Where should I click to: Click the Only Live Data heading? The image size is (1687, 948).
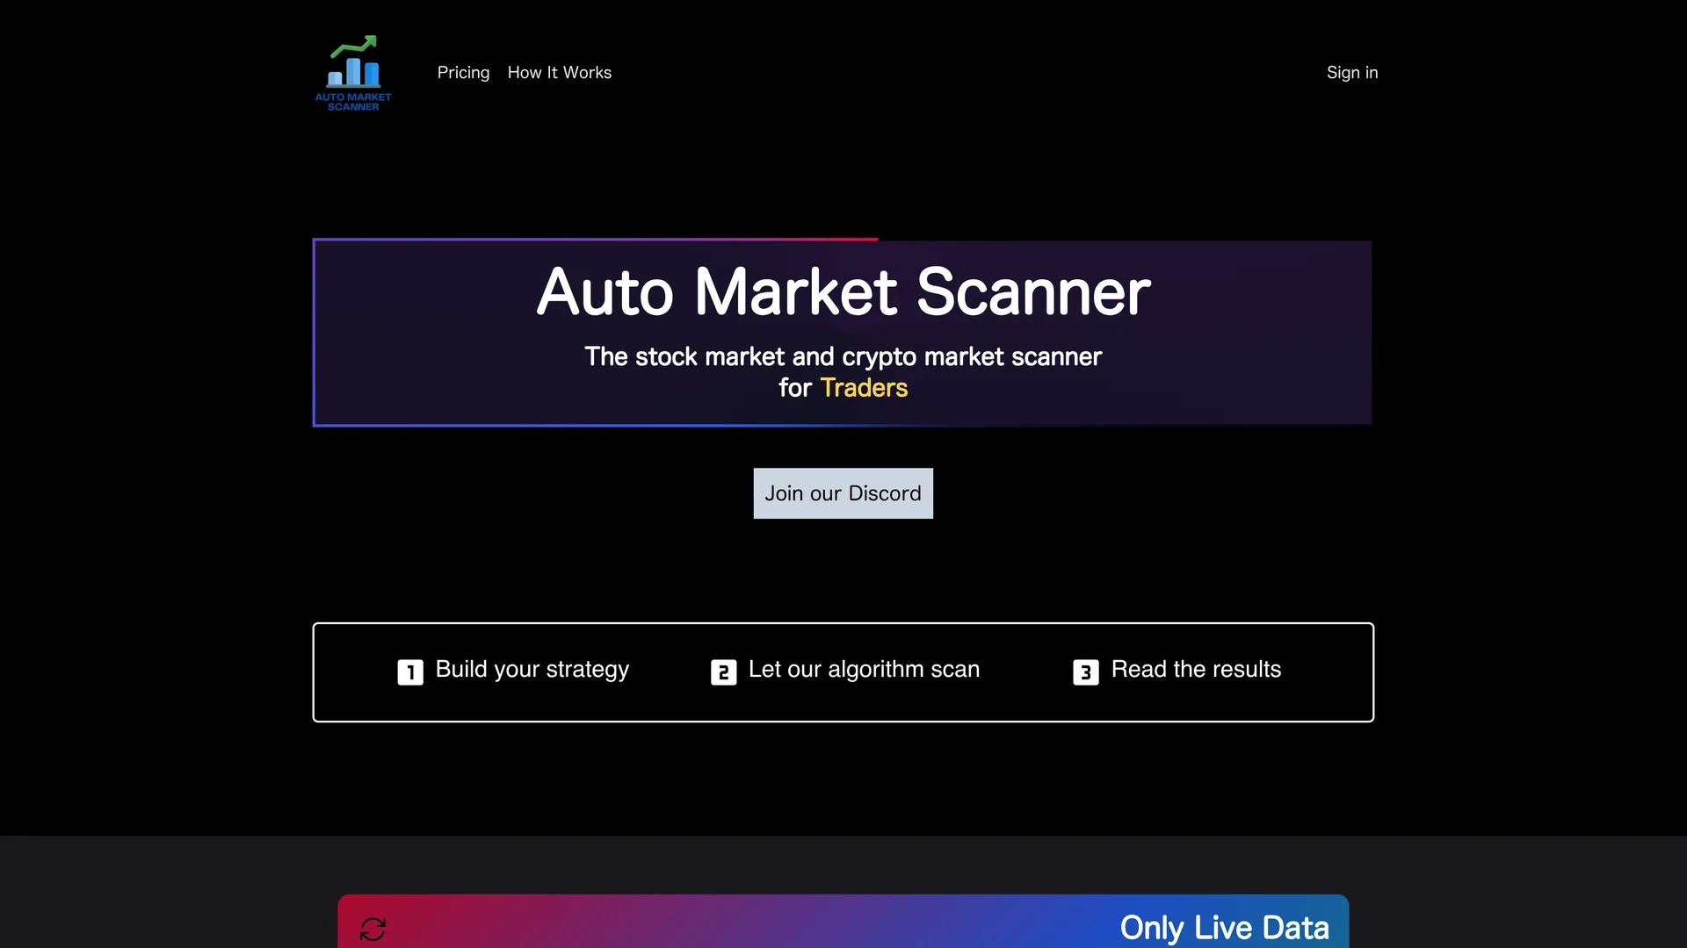[x=1224, y=928]
